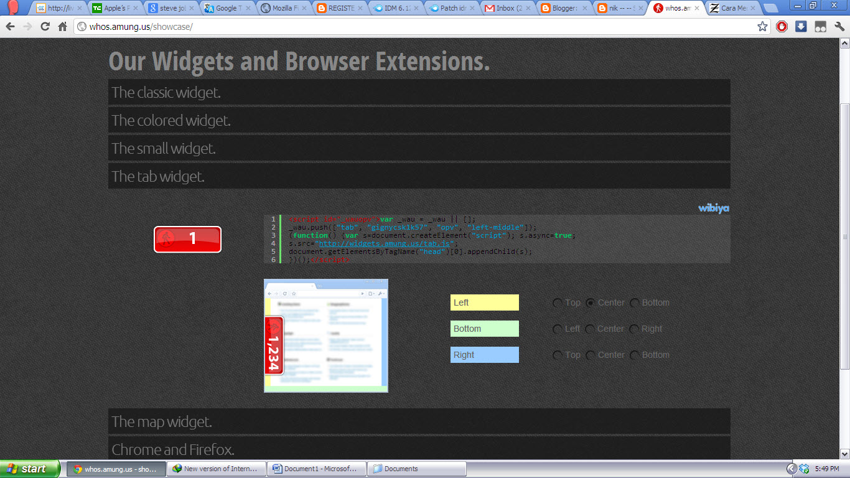The width and height of the screenshot is (850, 478).
Task: Reload the whos.amung.us page
Action: (x=45, y=27)
